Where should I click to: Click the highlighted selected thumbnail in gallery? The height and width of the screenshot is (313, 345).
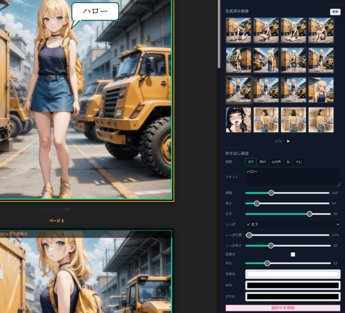point(239,90)
